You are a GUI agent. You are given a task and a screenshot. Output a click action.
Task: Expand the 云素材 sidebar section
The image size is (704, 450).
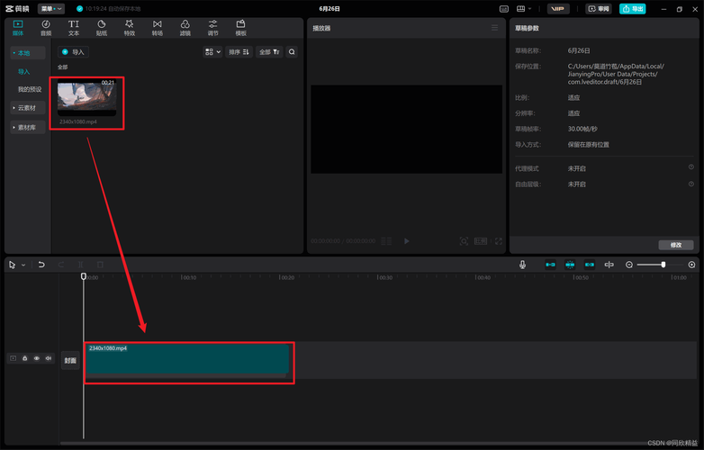[x=27, y=107]
